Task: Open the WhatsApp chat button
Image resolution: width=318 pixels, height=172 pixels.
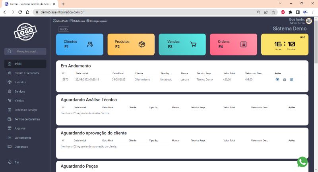Action: pyautogui.click(x=302, y=162)
